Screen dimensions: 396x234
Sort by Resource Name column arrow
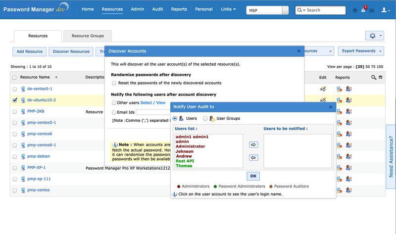coord(56,77)
